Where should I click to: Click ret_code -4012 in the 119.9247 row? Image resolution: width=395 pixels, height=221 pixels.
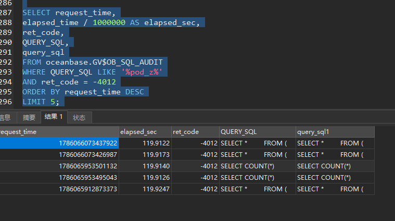(x=195, y=189)
